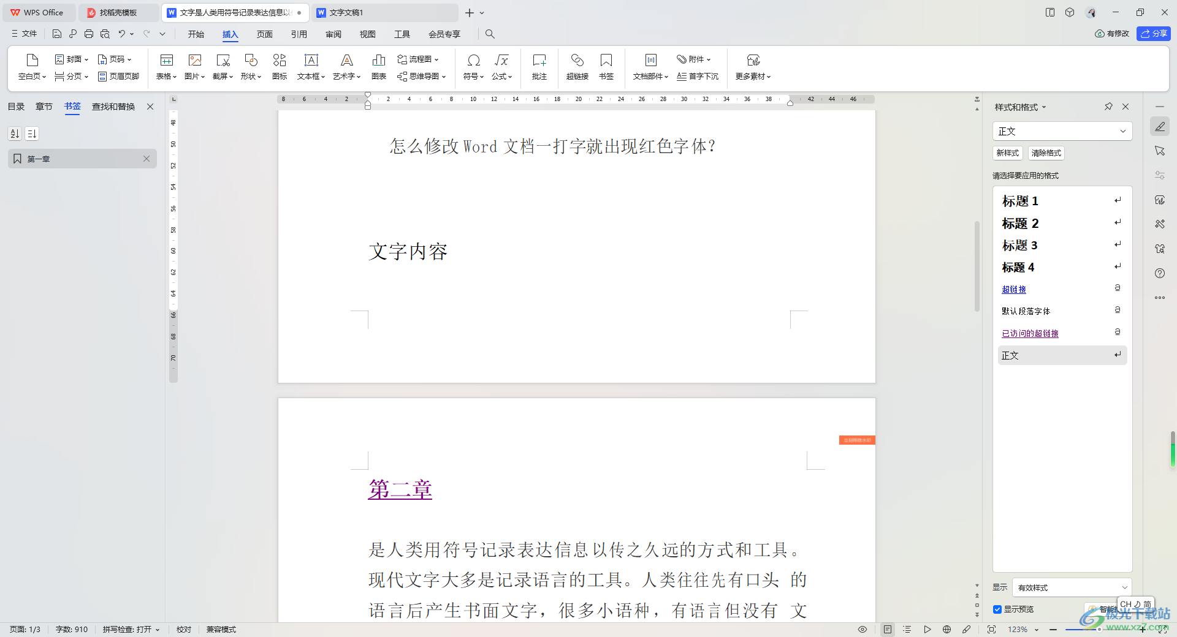The height and width of the screenshot is (637, 1177).
Task: Insert WordArt text
Action: (346, 67)
